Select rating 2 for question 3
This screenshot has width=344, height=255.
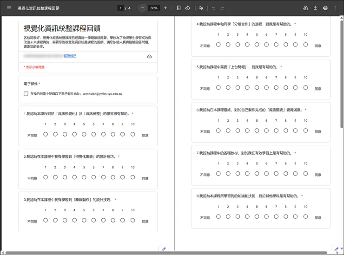click(x=55, y=220)
